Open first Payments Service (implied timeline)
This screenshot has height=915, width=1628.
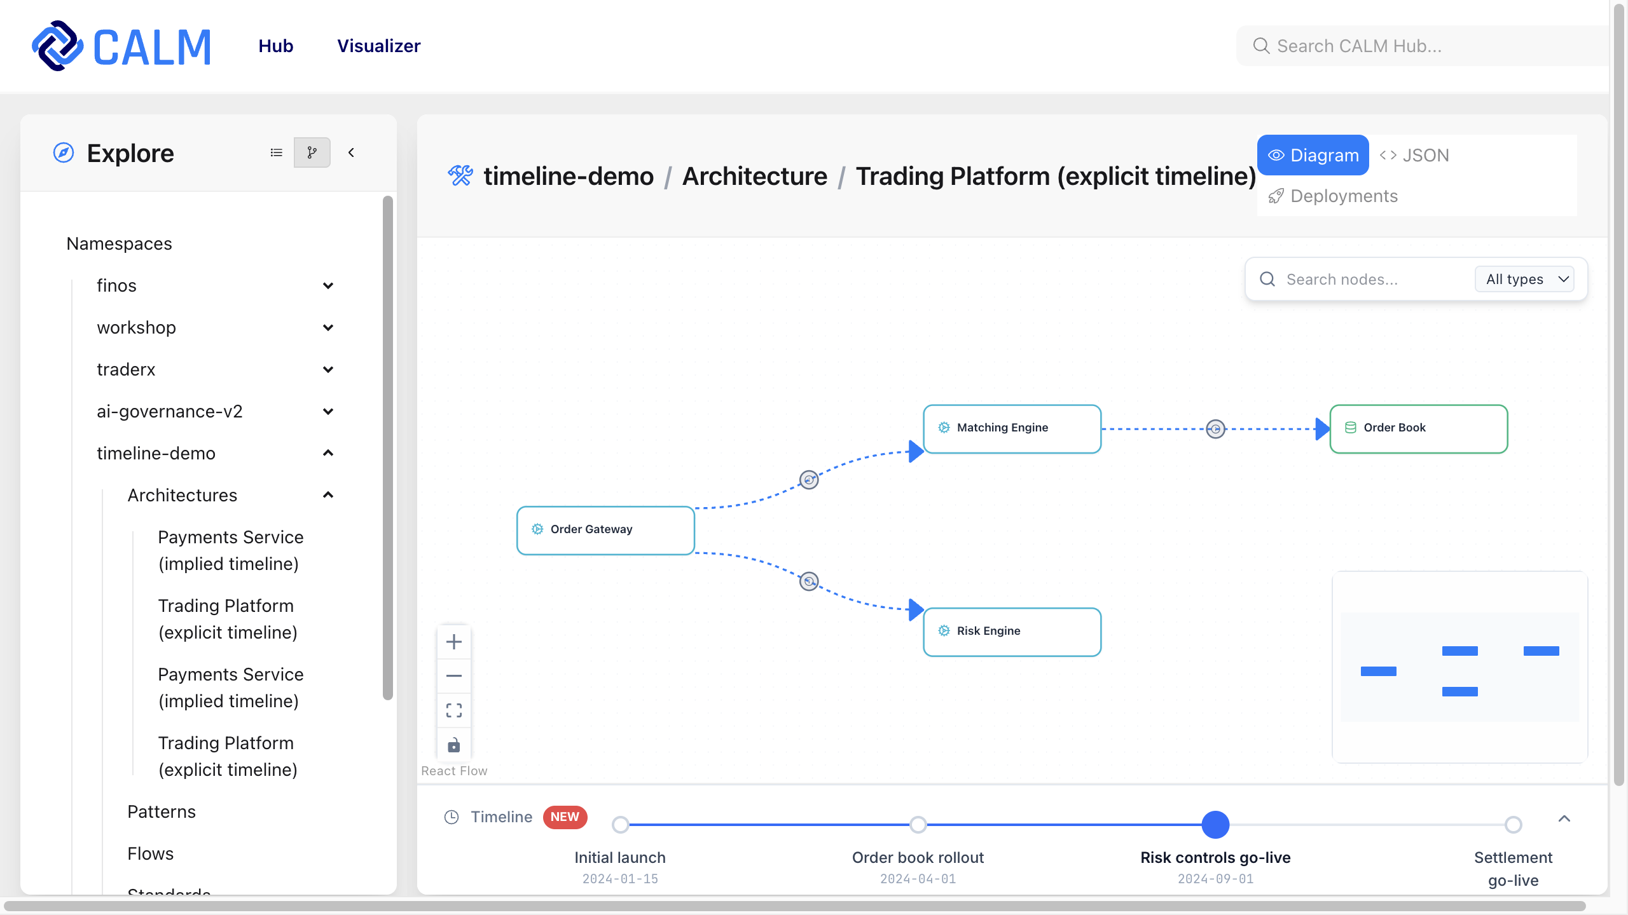pyautogui.click(x=231, y=550)
